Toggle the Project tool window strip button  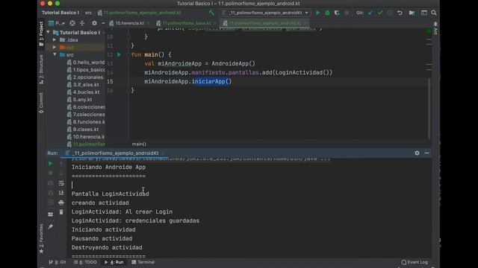[x=41, y=33]
